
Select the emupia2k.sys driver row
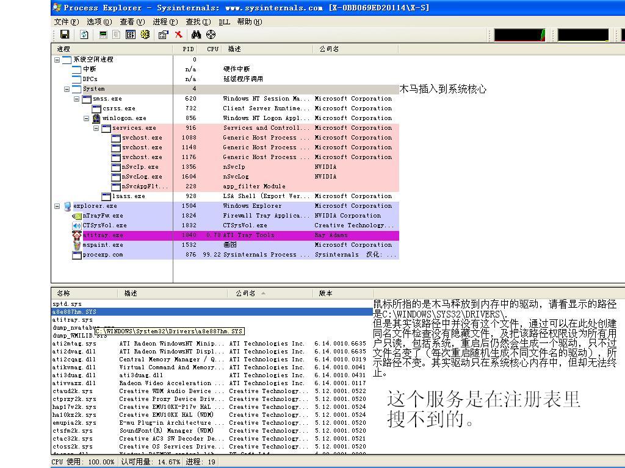click(212, 423)
